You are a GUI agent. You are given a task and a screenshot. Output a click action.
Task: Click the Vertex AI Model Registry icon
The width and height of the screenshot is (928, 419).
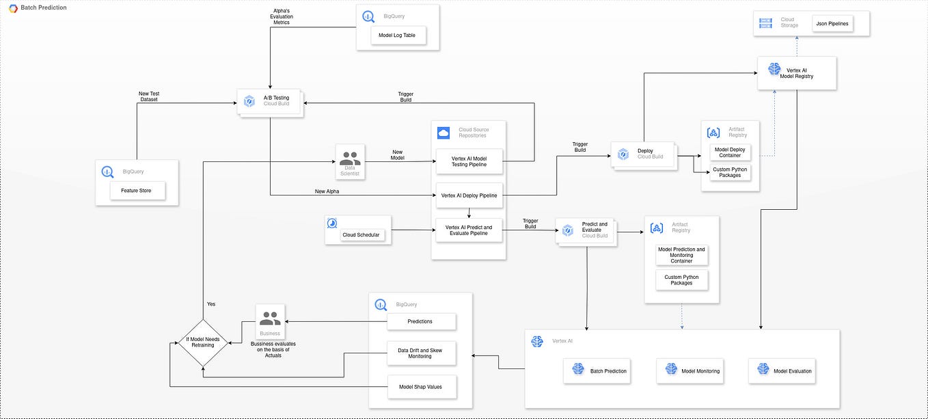coord(774,69)
